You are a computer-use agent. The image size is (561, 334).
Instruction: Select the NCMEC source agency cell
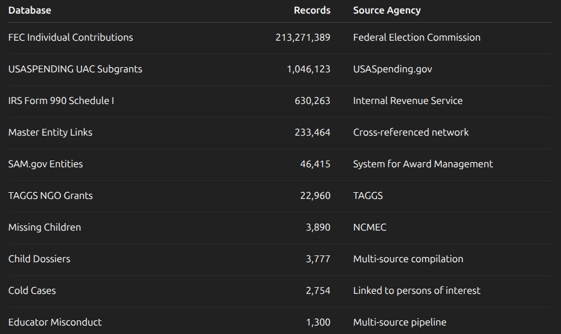tap(370, 227)
